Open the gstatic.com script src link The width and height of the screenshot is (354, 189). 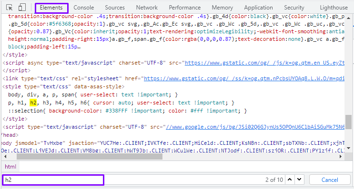[264, 63]
